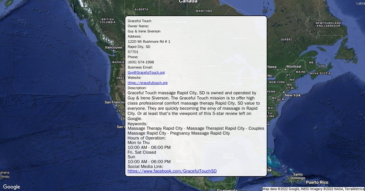Click the Canada country label on map
365x191 pixels.
(188, 2)
